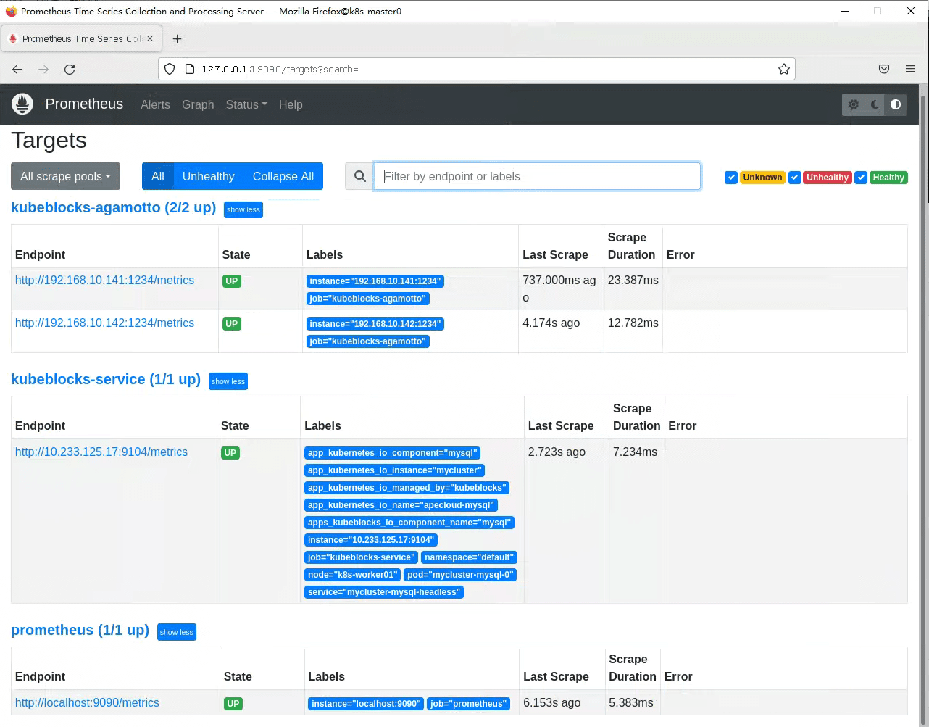Click the apps_kubeblocks_io_component_name="mysql" label

pos(409,523)
